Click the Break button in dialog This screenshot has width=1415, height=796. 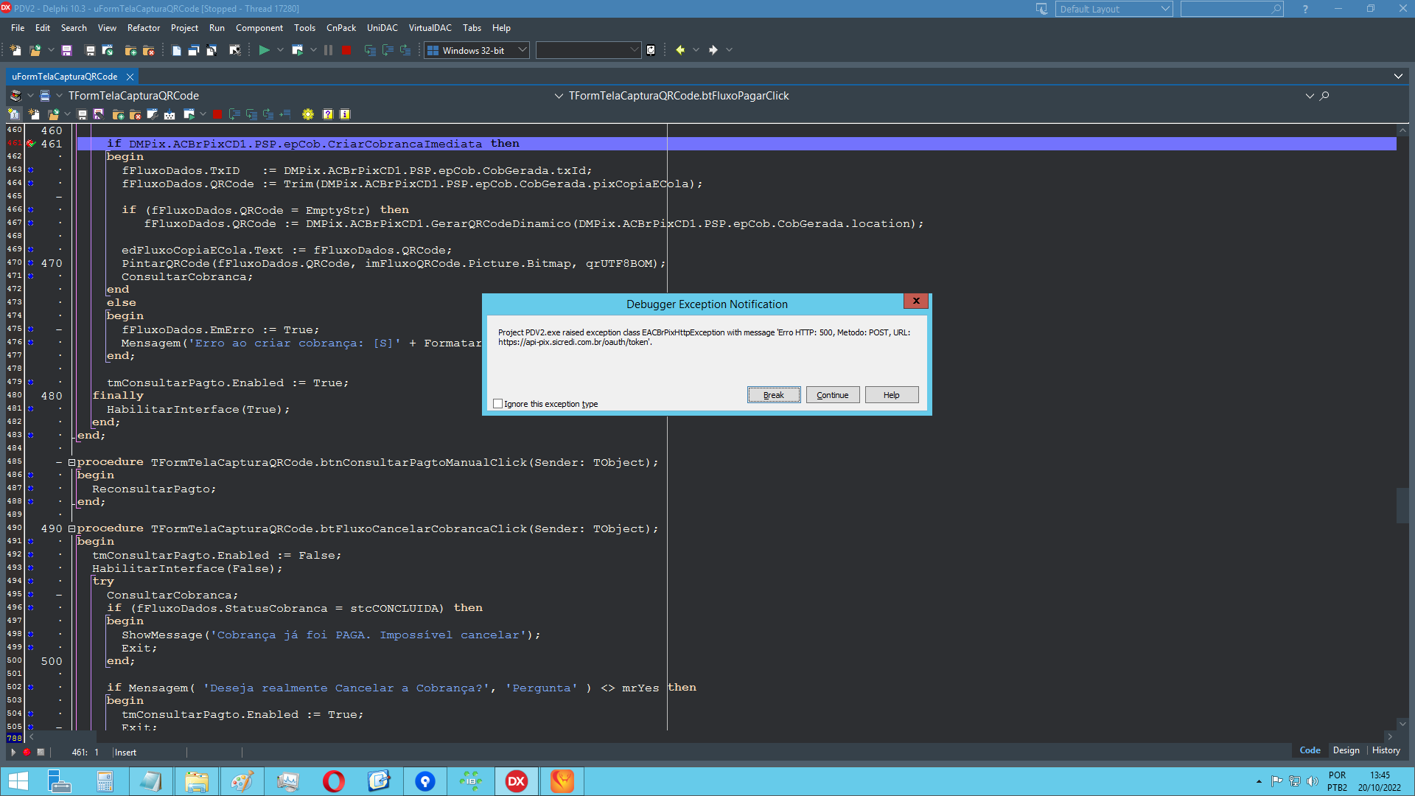pos(774,395)
